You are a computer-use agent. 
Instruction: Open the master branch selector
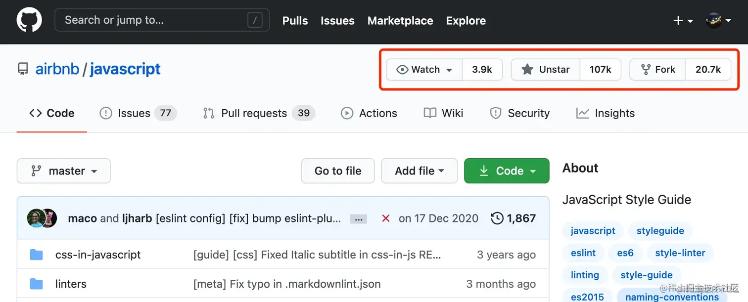click(63, 171)
